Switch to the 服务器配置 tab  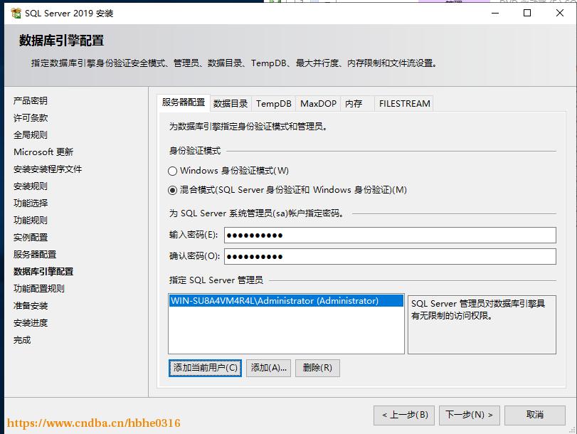click(184, 102)
